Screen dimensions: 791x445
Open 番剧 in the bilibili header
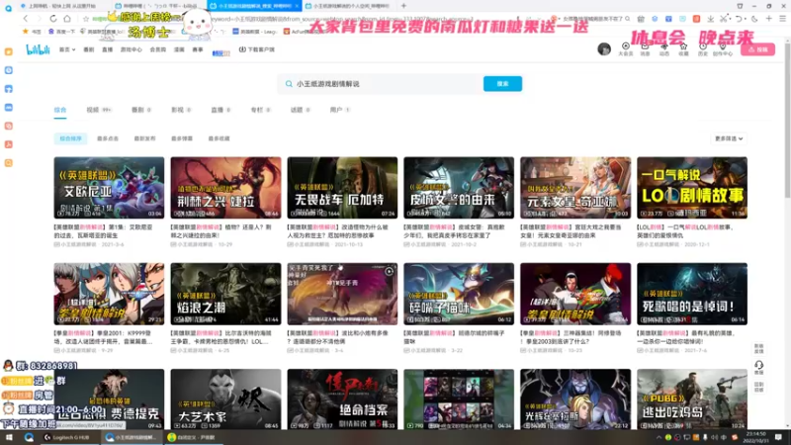pyautogui.click(x=89, y=49)
